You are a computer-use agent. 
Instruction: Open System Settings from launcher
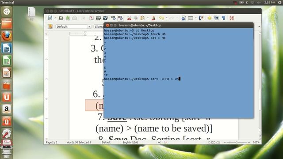pyautogui.click(x=7, y=133)
